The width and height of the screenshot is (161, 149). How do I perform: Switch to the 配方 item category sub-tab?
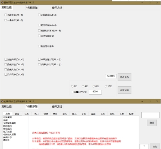pos(65,114)
